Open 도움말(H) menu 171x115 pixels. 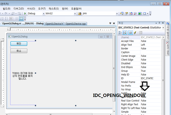click(76, 9)
